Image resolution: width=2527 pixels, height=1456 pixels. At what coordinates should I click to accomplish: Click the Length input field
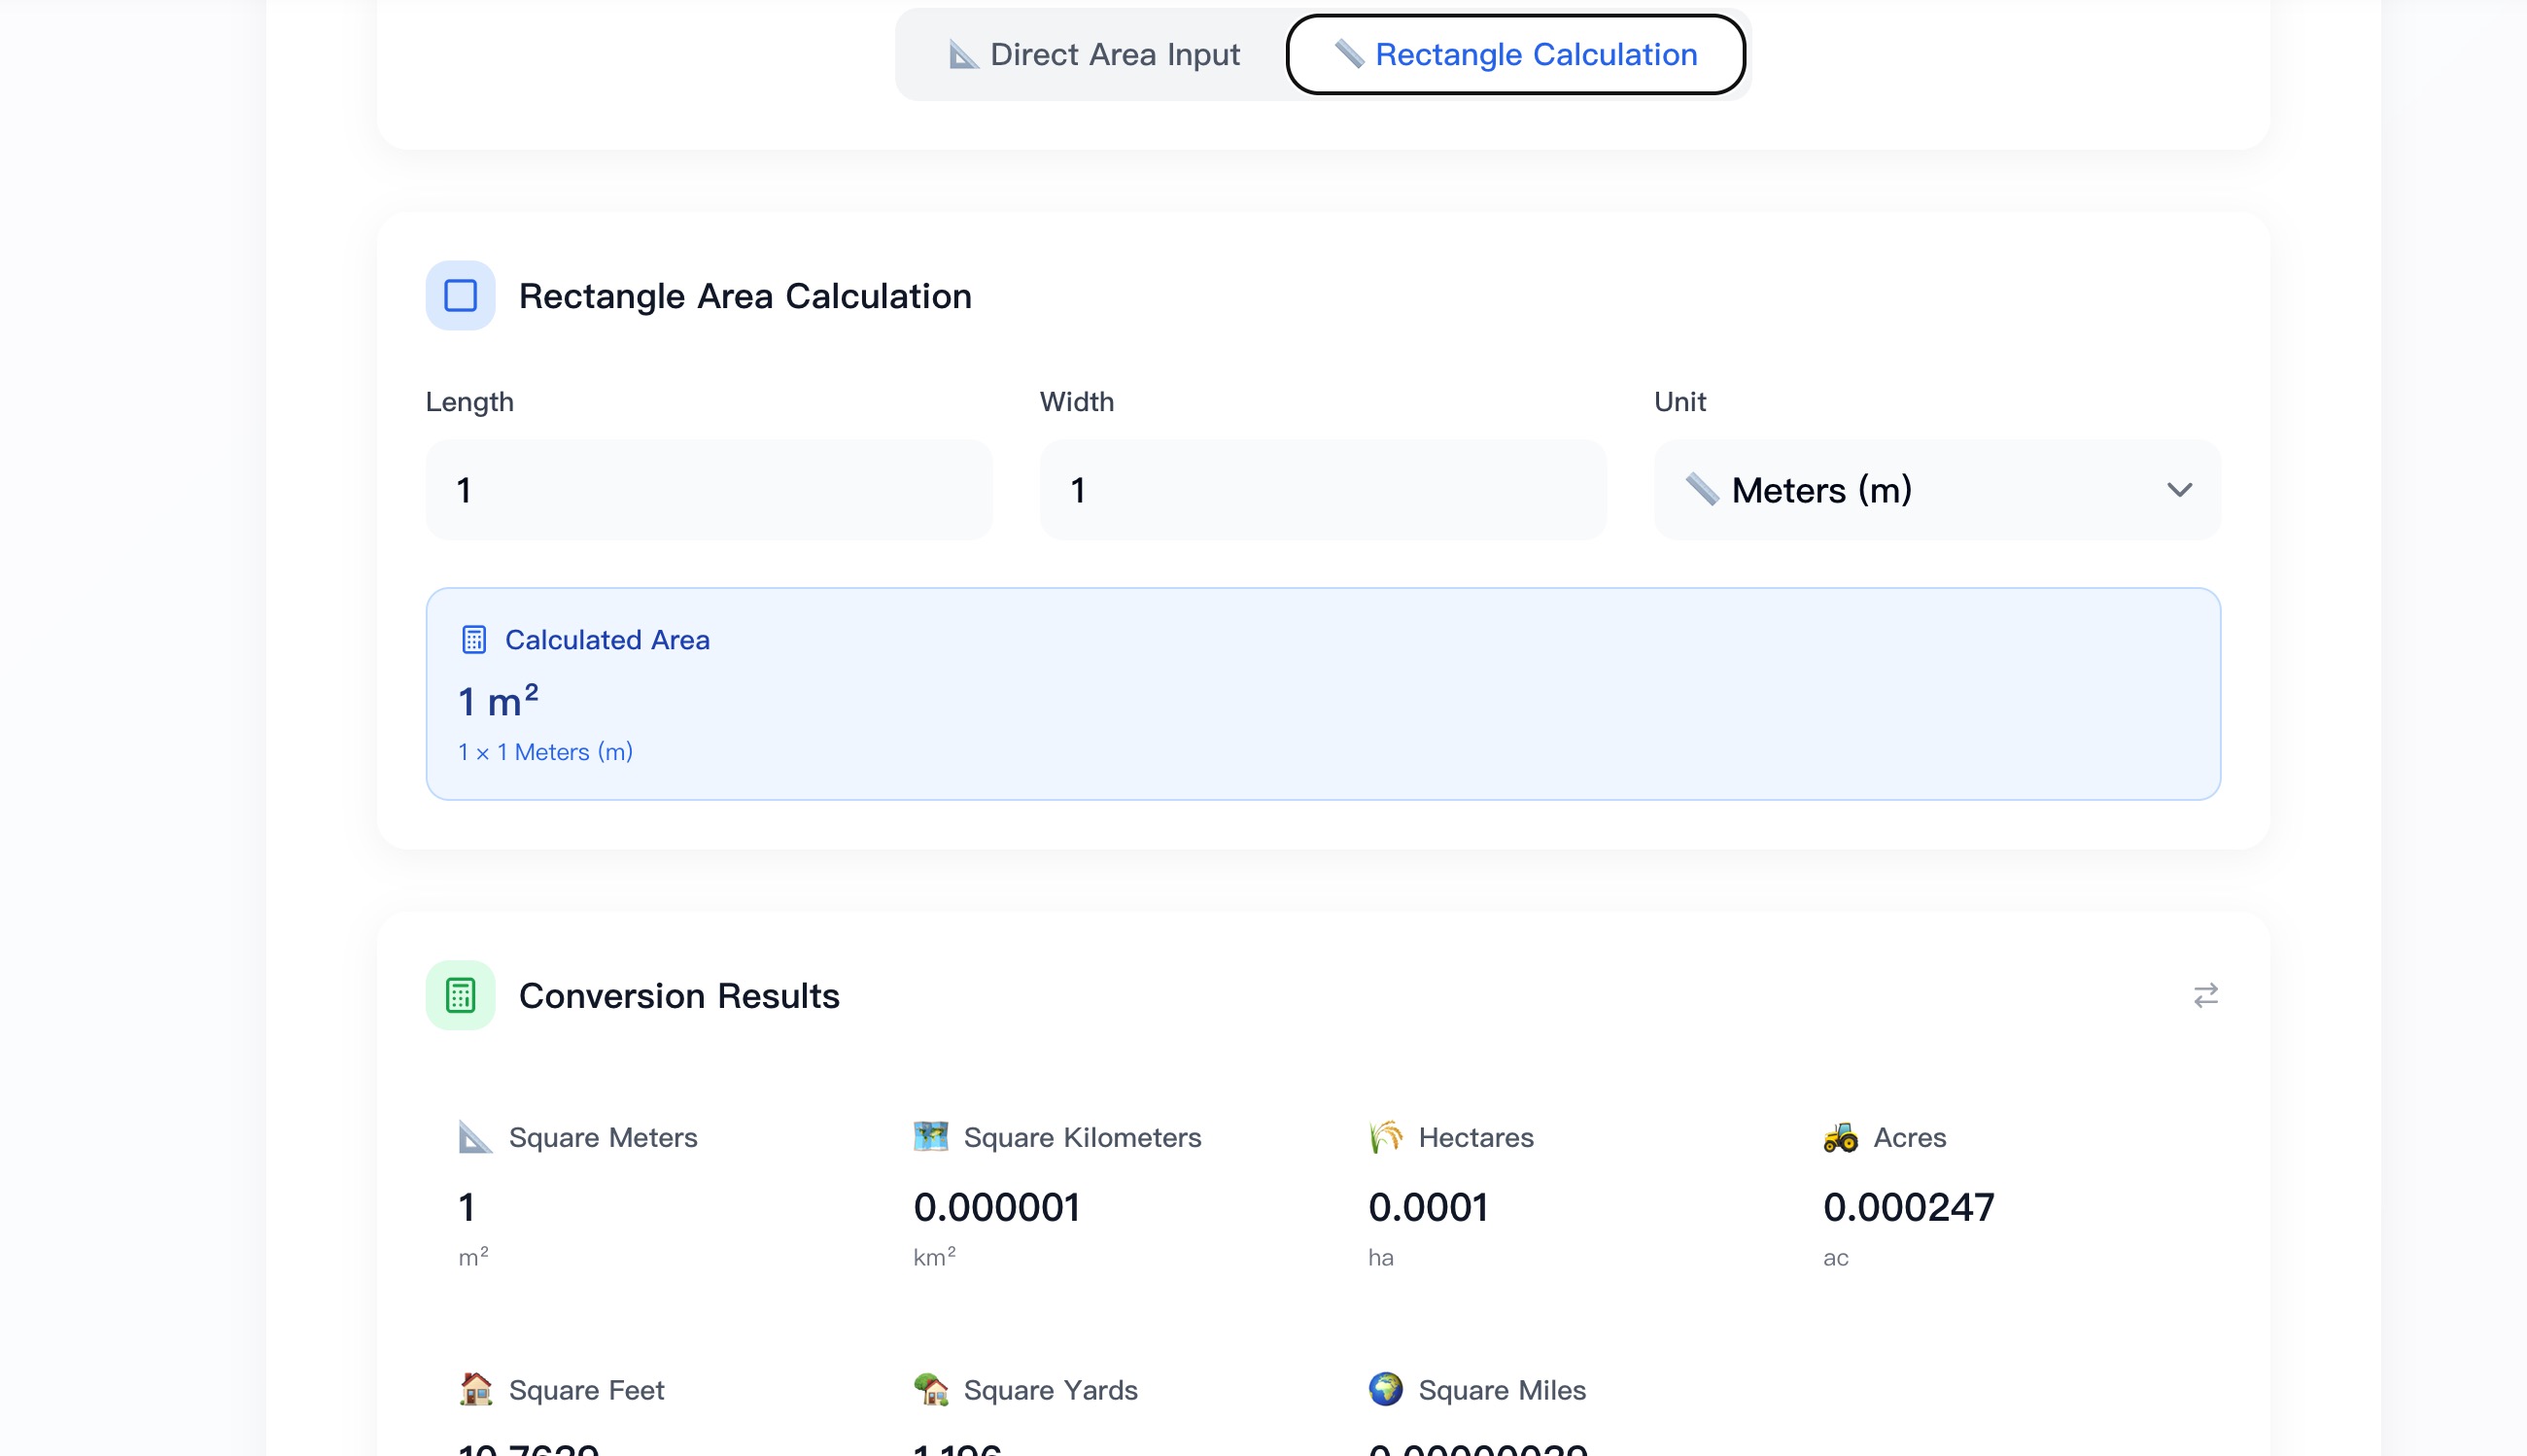709,490
